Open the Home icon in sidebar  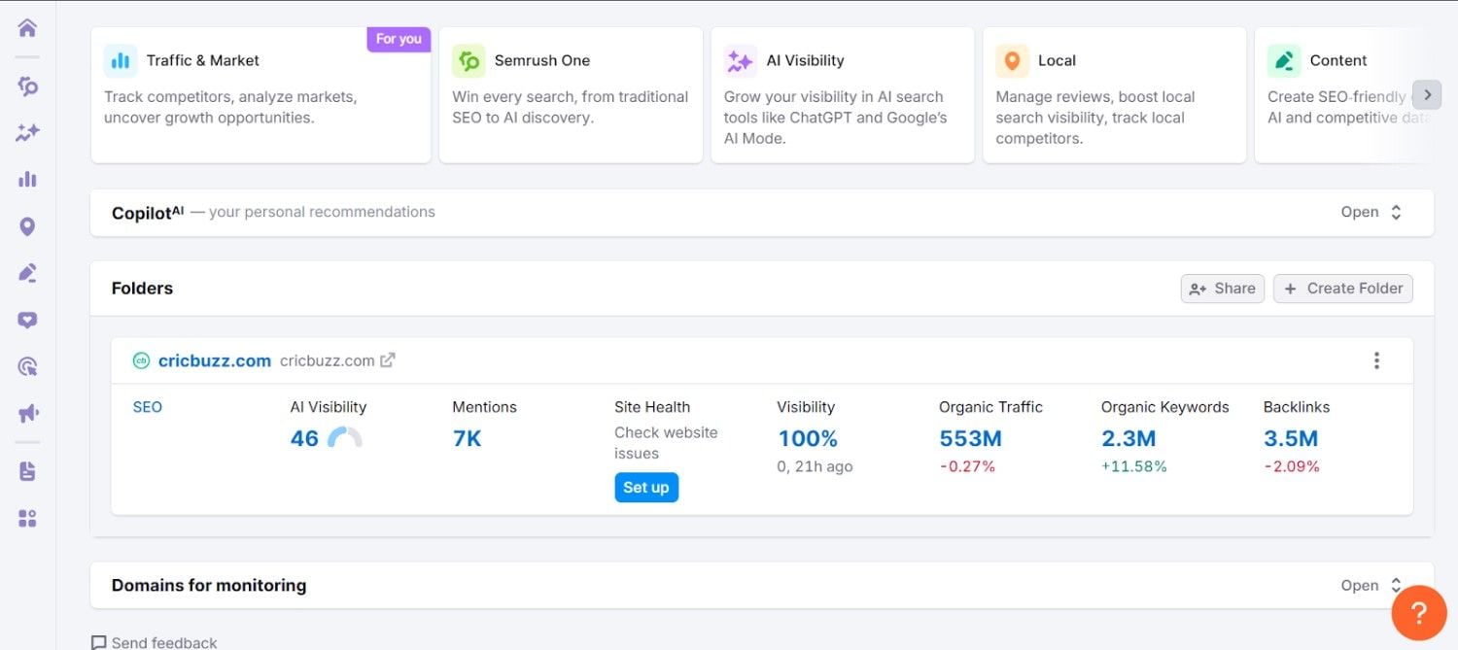click(27, 27)
